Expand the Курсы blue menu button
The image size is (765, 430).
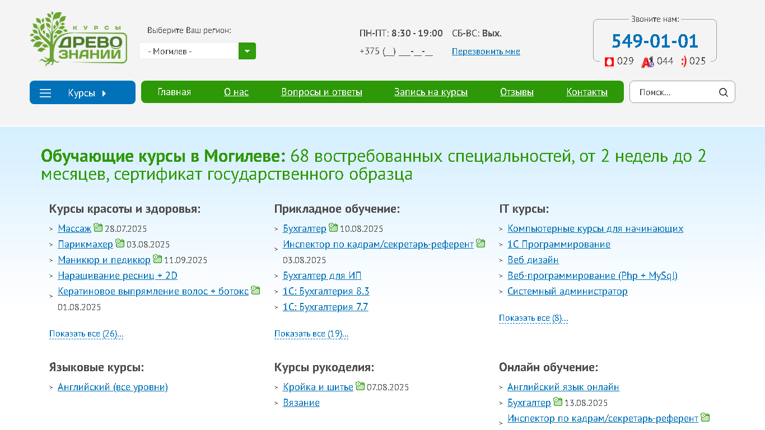(x=82, y=92)
